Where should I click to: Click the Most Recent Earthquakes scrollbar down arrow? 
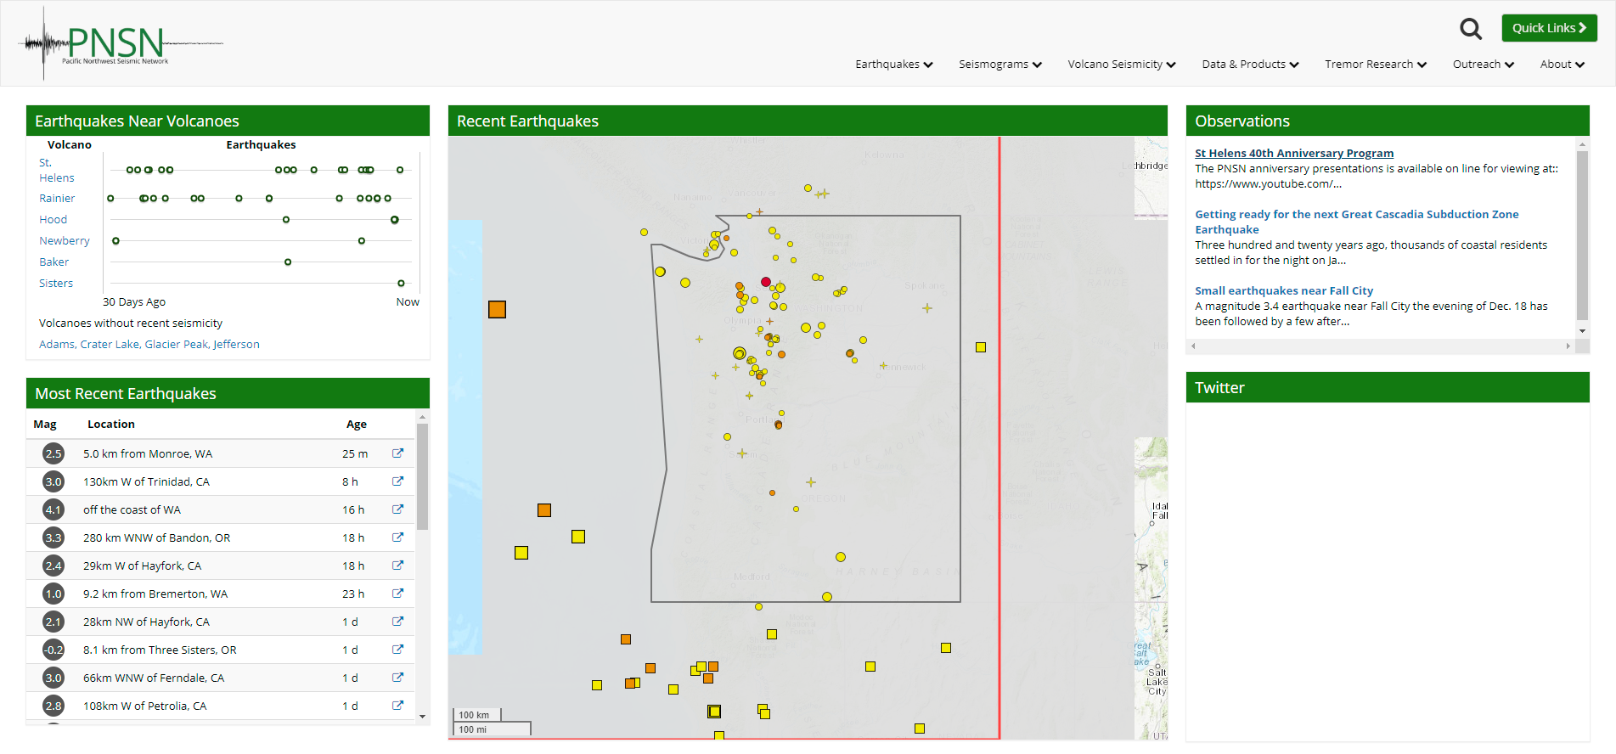(x=423, y=717)
